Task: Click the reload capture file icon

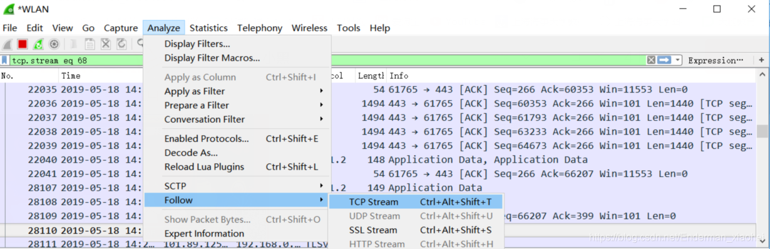Action: (121, 44)
